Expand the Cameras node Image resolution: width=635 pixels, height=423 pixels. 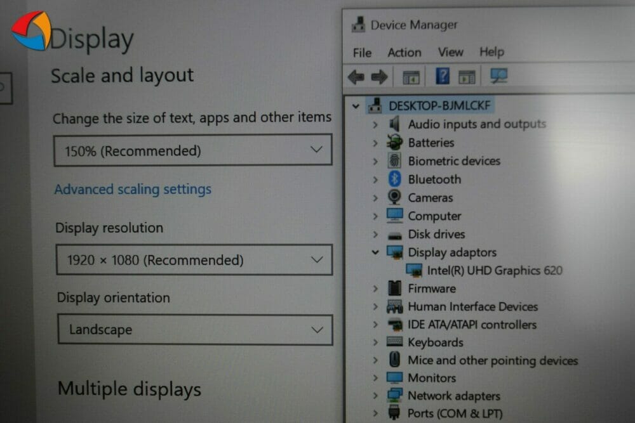click(x=375, y=198)
